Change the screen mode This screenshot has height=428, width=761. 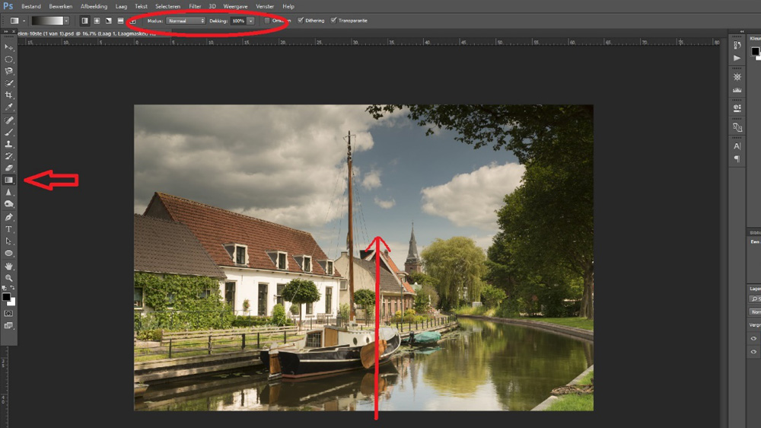tap(8, 325)
